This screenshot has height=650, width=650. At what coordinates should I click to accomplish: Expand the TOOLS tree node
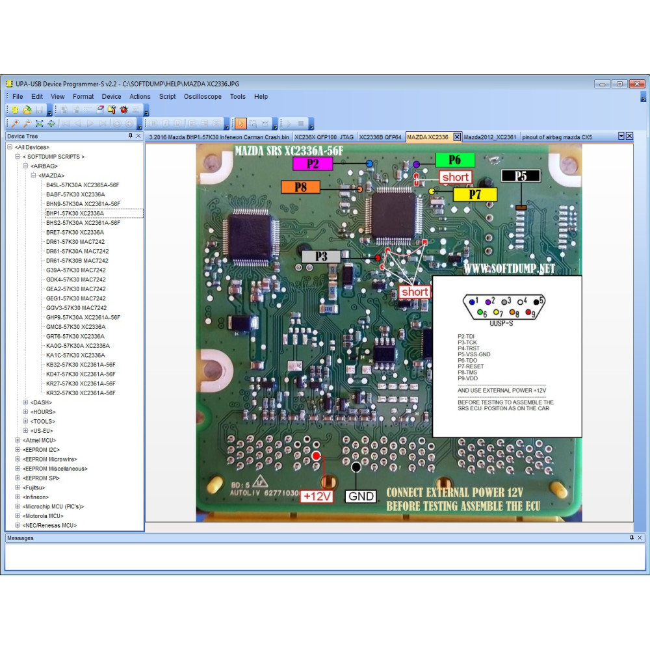(x=25, y=421)
